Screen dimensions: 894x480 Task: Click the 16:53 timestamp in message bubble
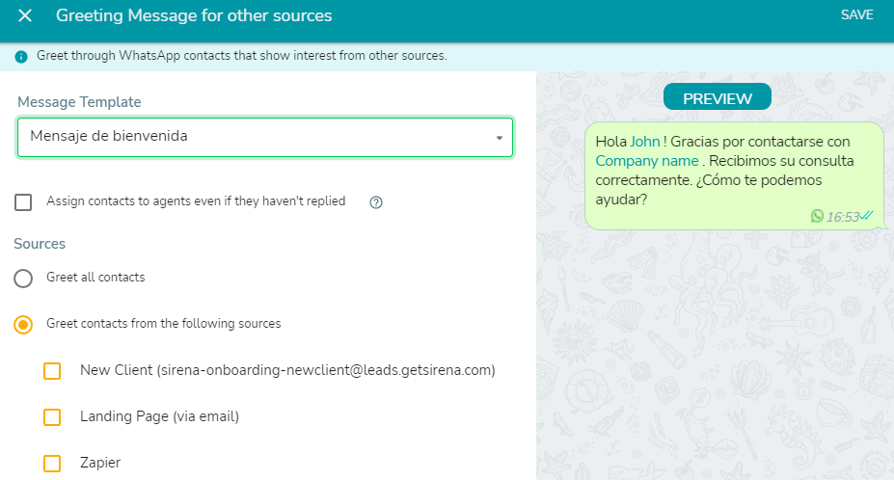click(x=843, y=217)
